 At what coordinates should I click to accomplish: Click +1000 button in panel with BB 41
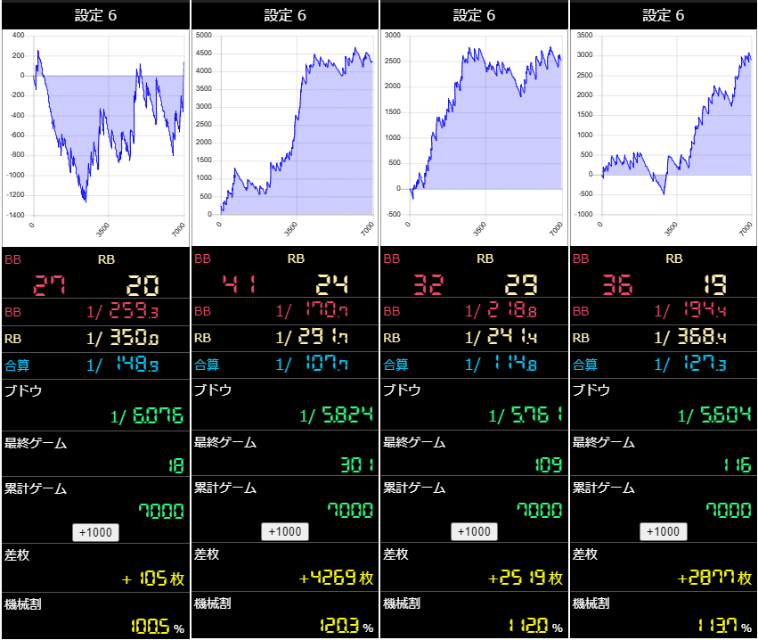click(285, 531)
